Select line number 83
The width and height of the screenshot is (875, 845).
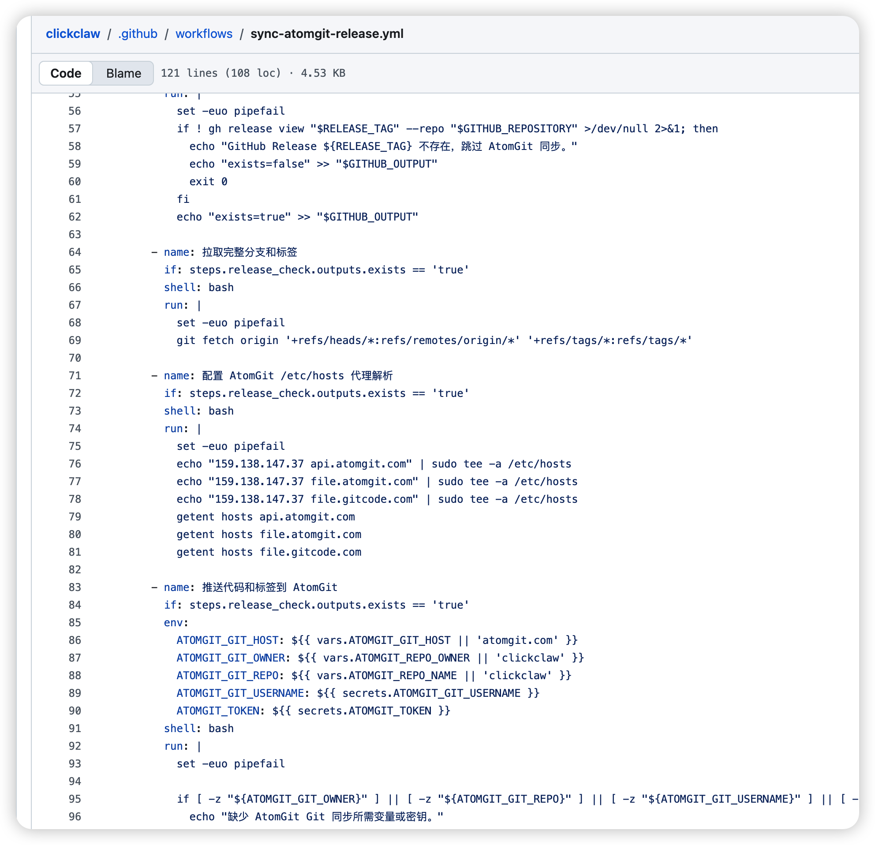click(x=75, y=587)
